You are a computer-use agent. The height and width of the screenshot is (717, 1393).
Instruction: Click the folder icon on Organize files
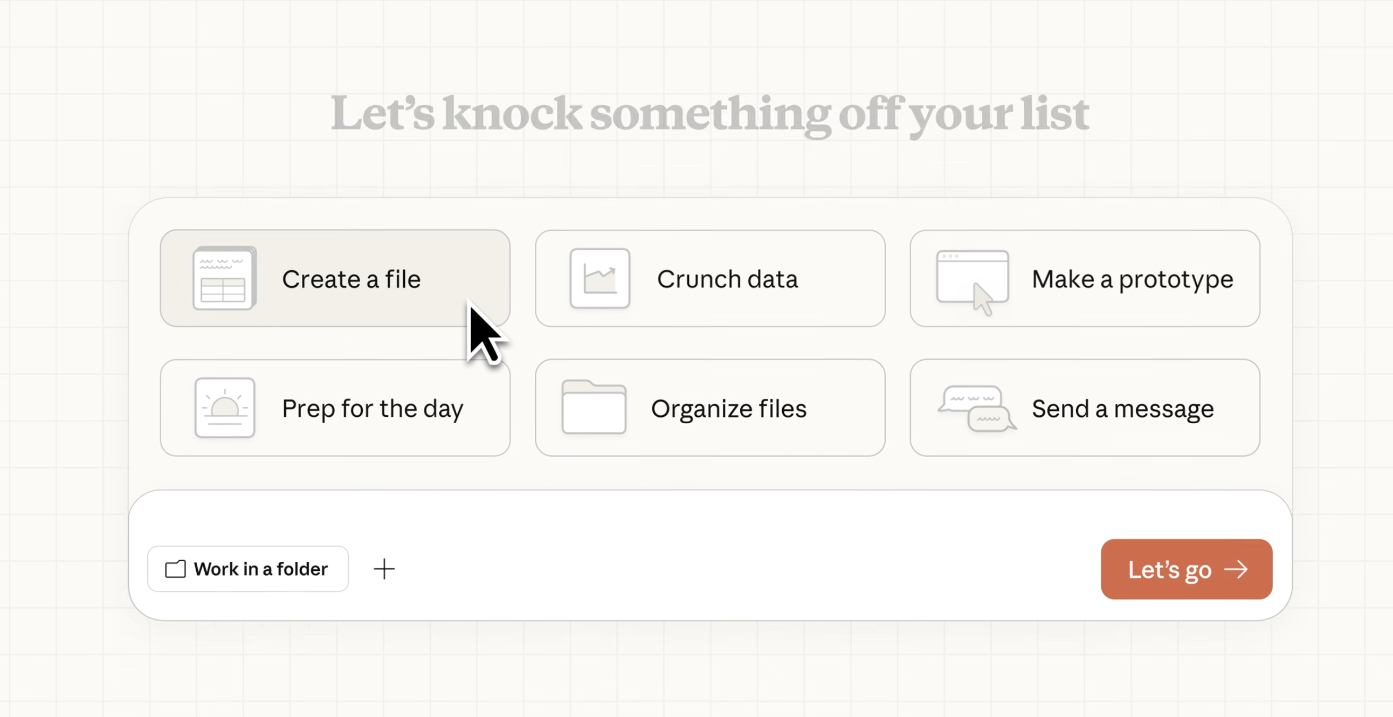pyautogui.click(x=594, y=408)
